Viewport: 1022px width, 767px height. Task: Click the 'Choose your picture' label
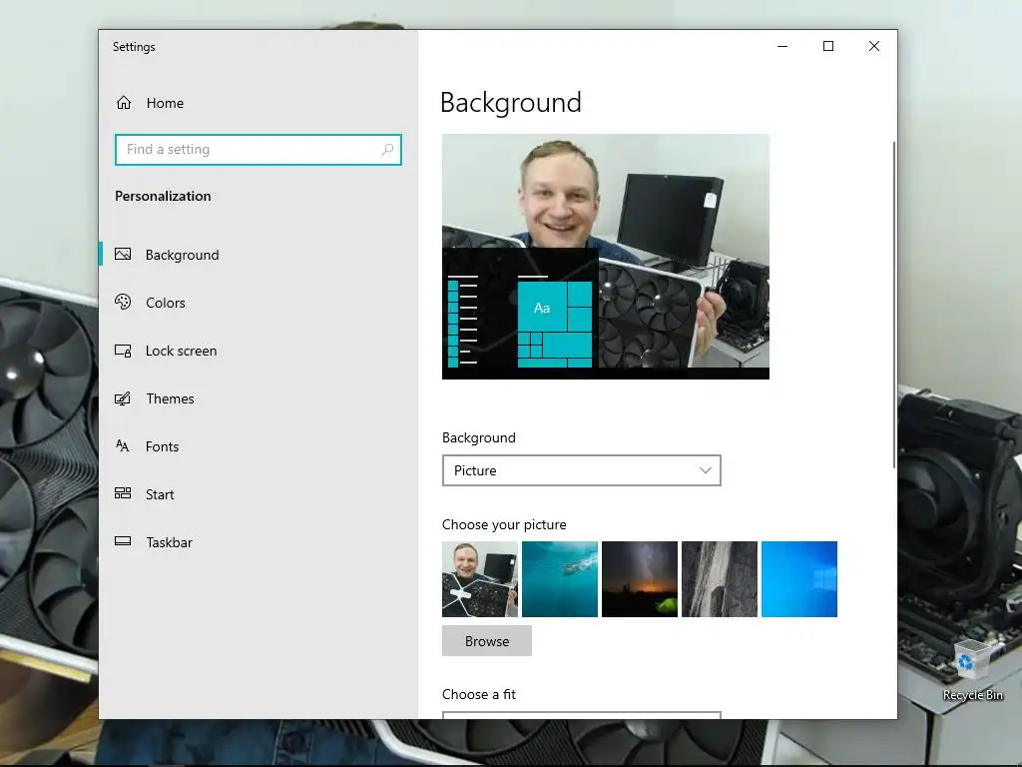pos(504,524)
